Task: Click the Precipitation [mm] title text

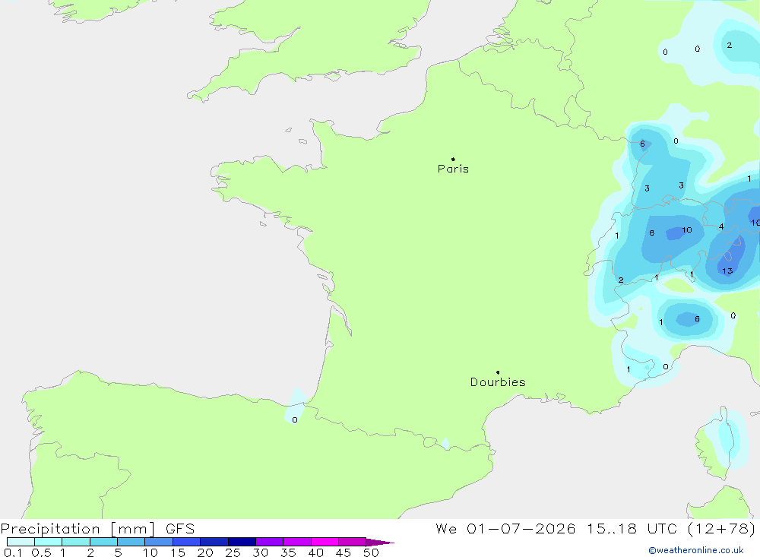Action: [78, 529]
